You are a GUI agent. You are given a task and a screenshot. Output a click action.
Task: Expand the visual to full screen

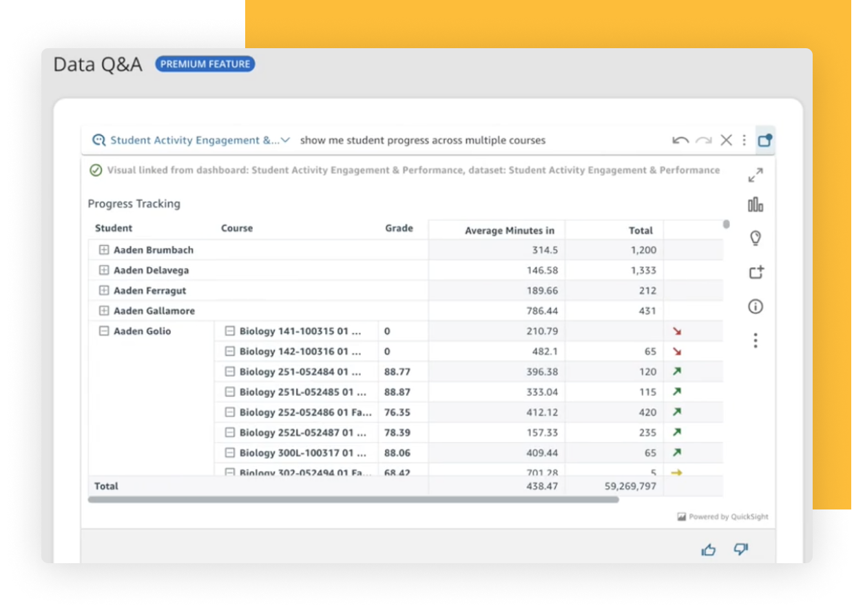[756, 176]
